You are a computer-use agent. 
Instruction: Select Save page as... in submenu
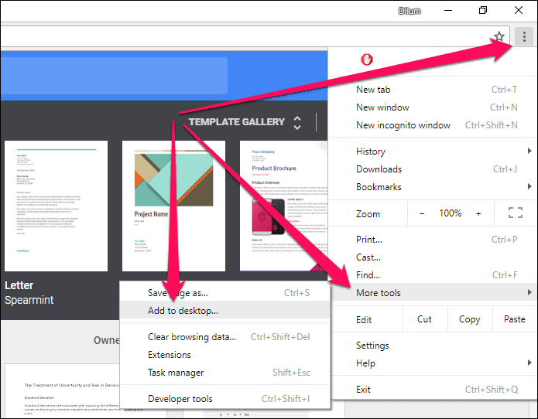click(x=224, y=292)
